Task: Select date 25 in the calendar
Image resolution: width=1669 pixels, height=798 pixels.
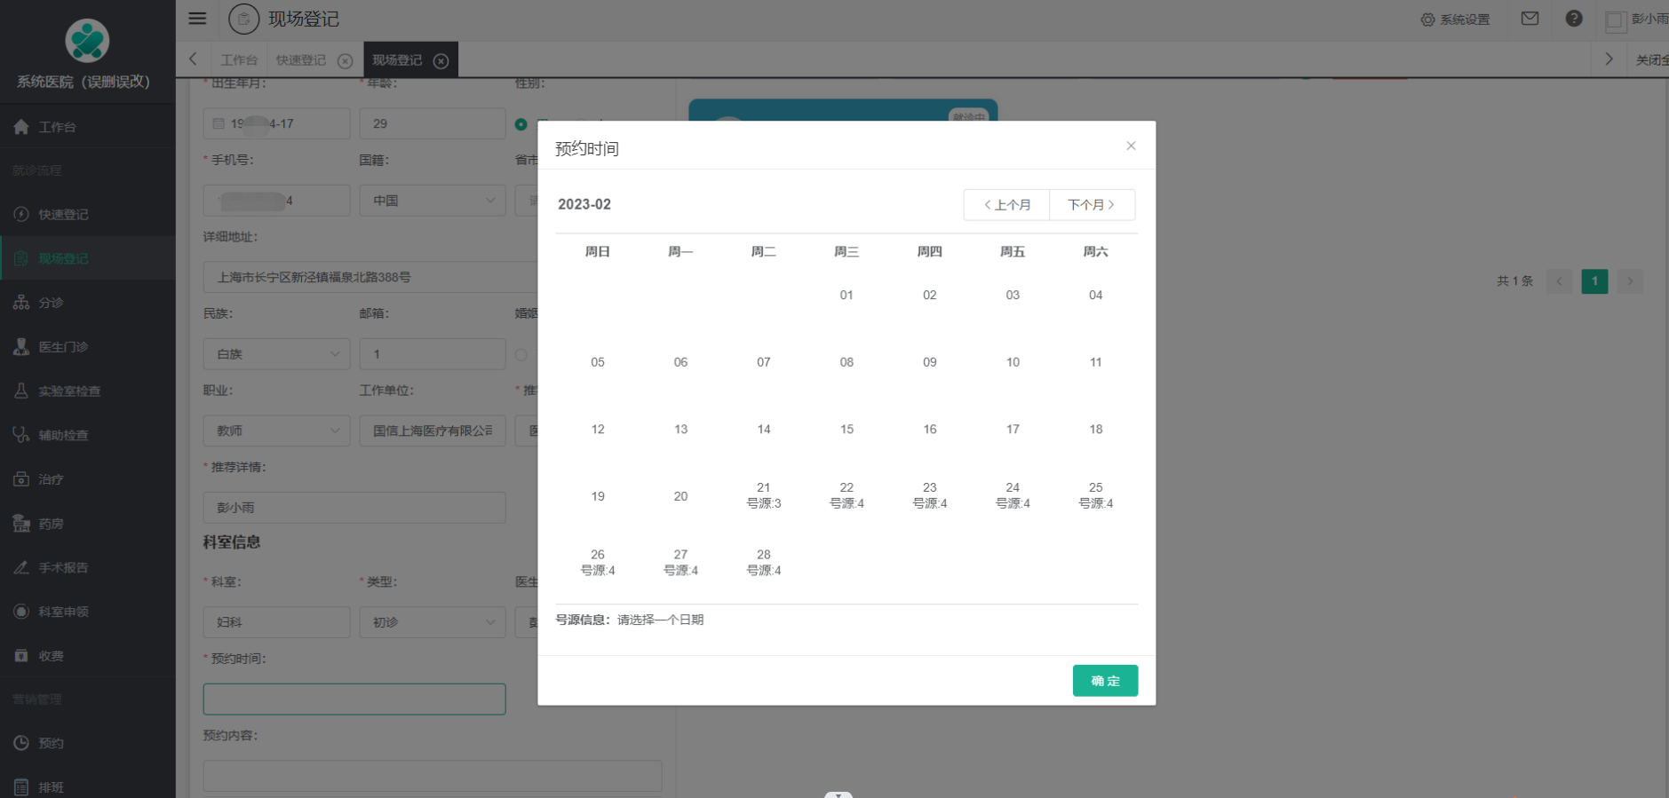Action: 1096,495
